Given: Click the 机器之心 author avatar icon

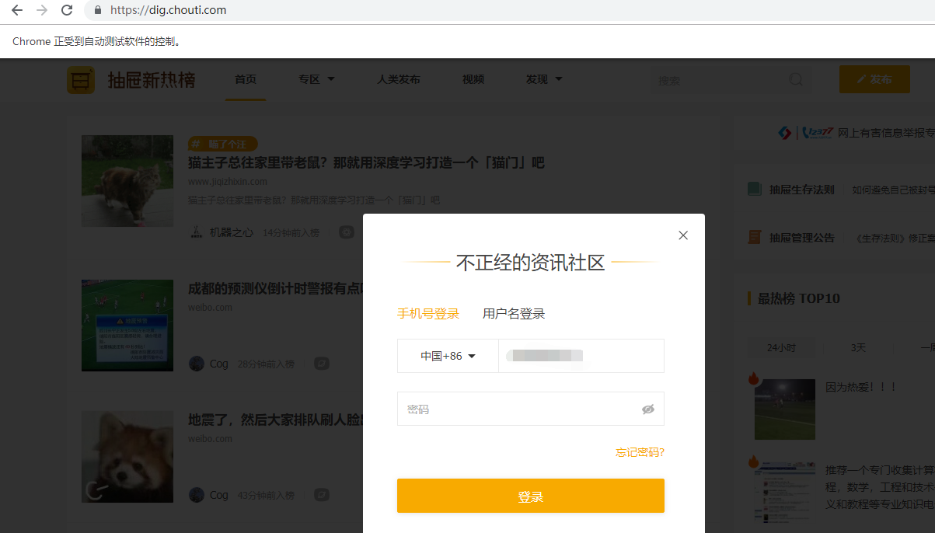Looking at the screenshot, I should coord(197,232).
